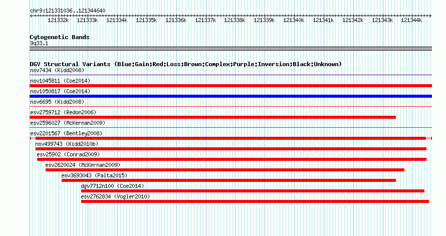The width and height of the screenshot is (446, 236).
Task: Open the esv3693043 (Palta2015) label
Action: tap(94, 175)
